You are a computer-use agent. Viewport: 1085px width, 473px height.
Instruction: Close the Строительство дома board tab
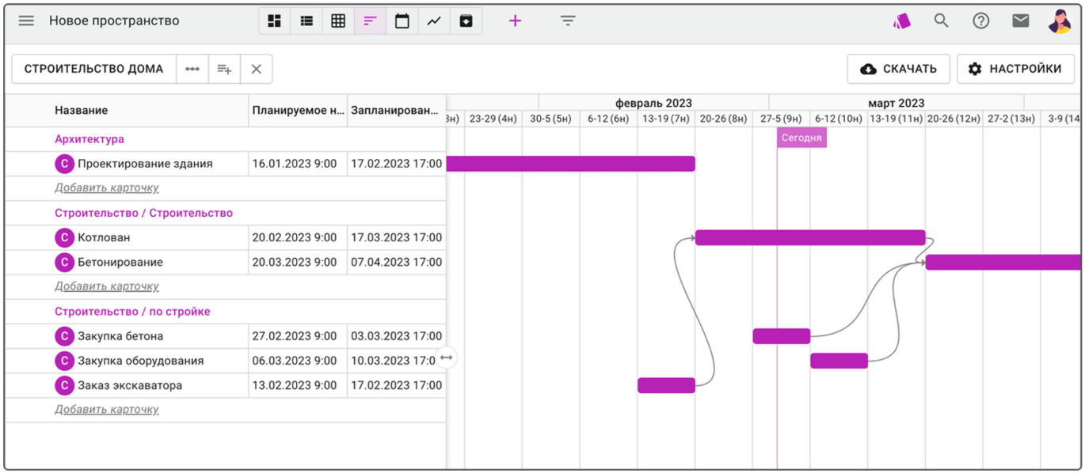pos(256,70)
